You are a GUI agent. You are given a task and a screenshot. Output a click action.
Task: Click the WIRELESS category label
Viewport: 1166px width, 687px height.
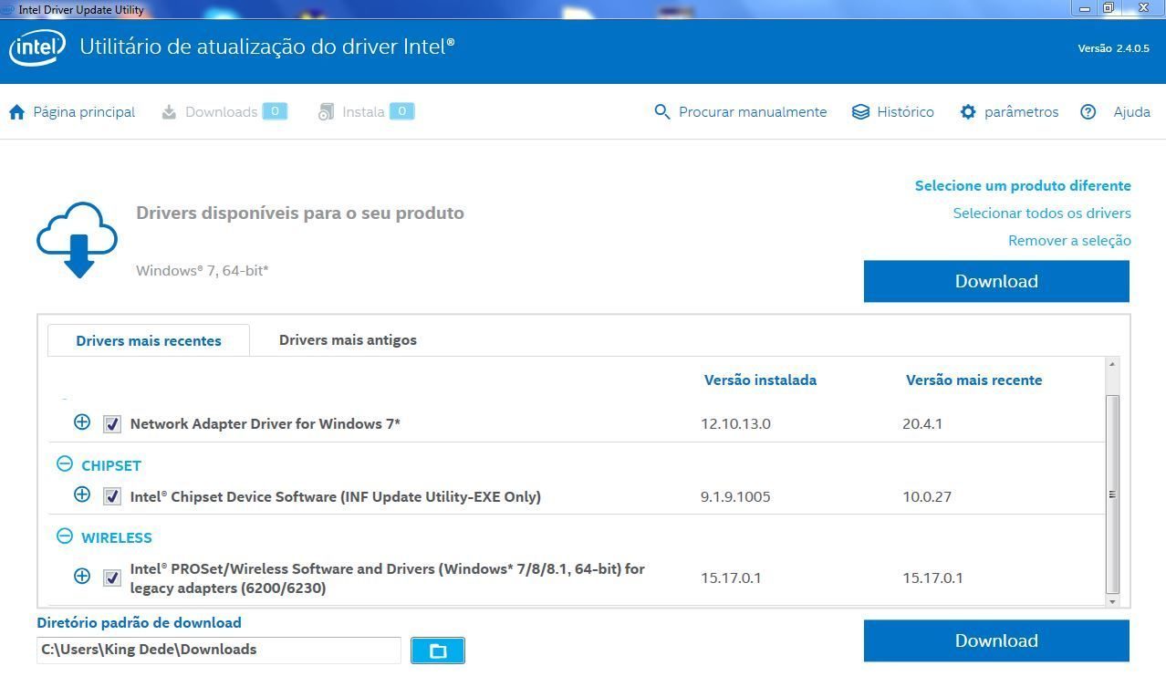pyautogui.click(x=117, y=537)
